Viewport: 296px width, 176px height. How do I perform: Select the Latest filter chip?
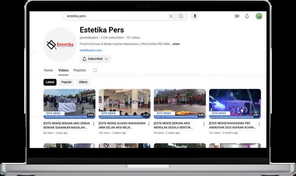pyautogui.click(x=50, y=82)
